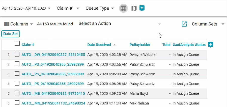Open claim AUTO__MB_041920040932_99730410 link
This screenshot has height=107, width=227.
[x=53, y=93]
